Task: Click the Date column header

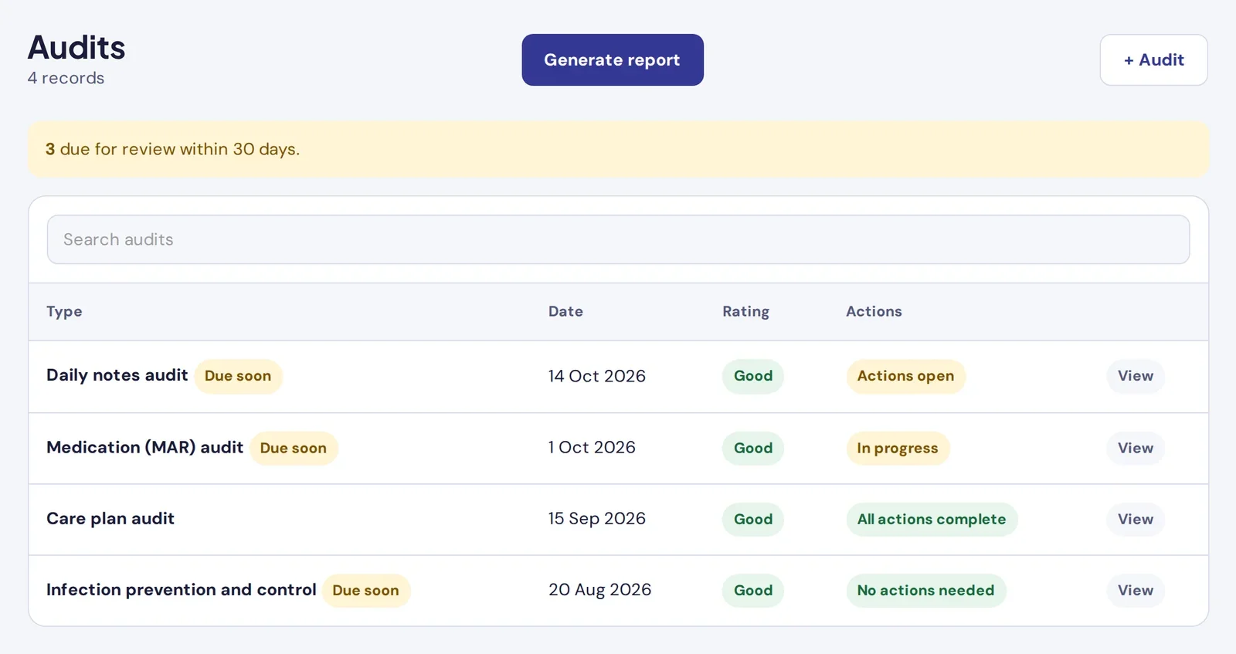Action: click(x=565, y=311)
